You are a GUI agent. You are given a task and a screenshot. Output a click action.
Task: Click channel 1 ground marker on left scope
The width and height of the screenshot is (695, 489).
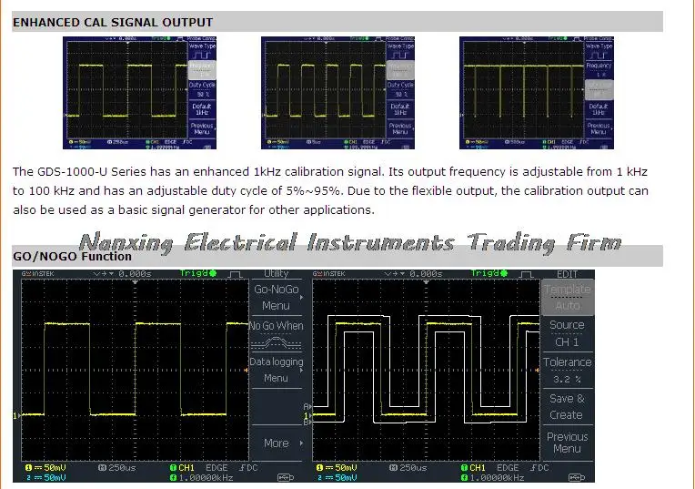tap(16, 415)
